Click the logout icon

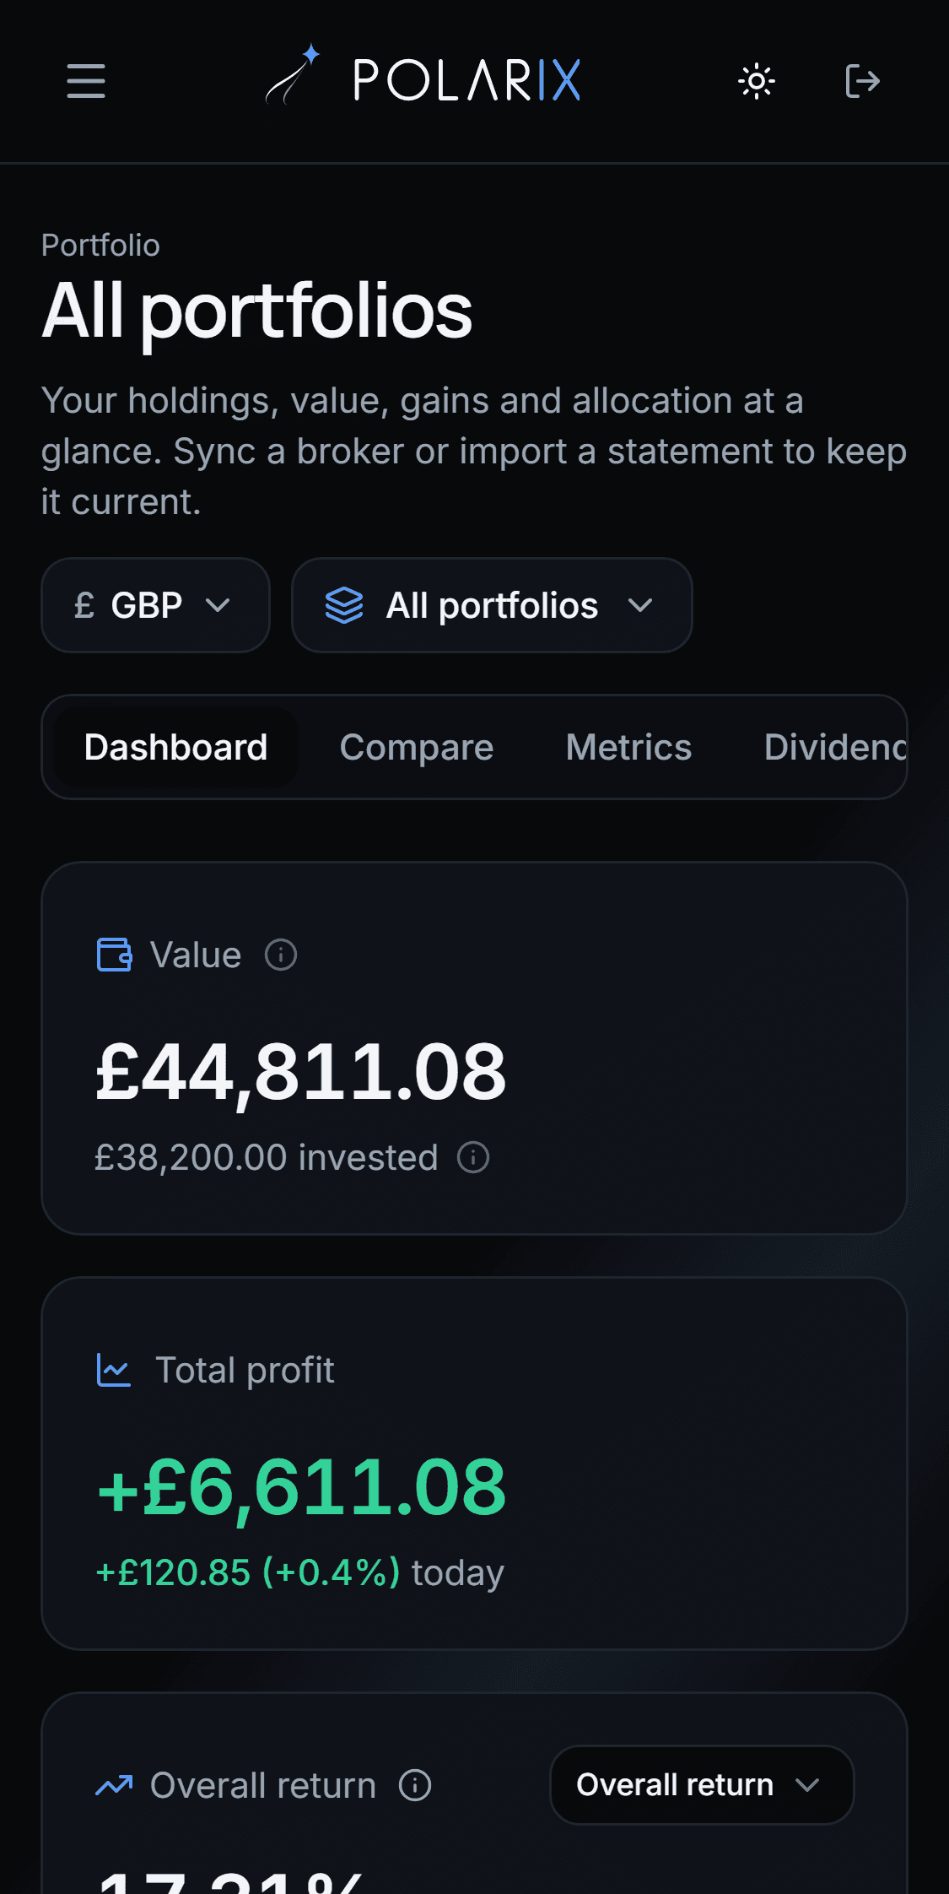(x=862, y=81)
